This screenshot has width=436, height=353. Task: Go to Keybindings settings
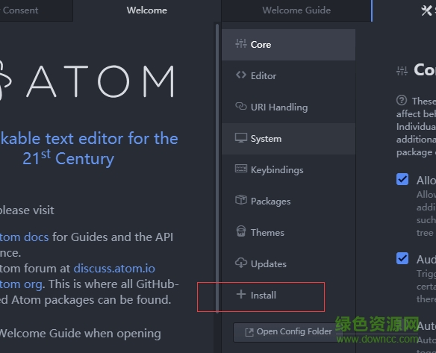[288, 170]
